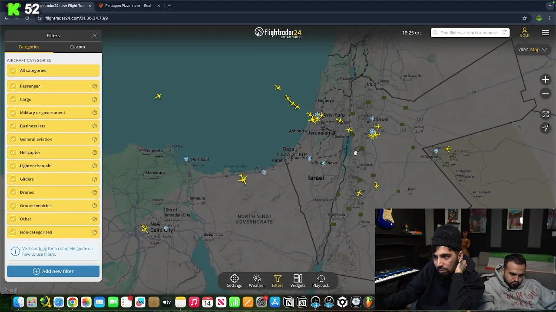Toggle the Non-categorized checkbox
This screenshot has height=312, width=556.
(x=13, y=232)
